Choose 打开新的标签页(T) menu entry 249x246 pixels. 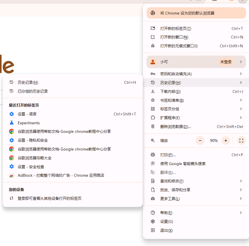196,29
